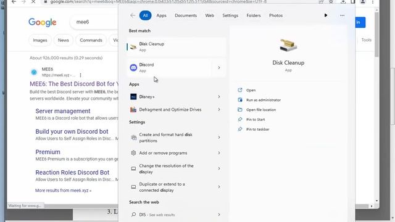Switch to the Folders filter tab

(x=254, y=15)
